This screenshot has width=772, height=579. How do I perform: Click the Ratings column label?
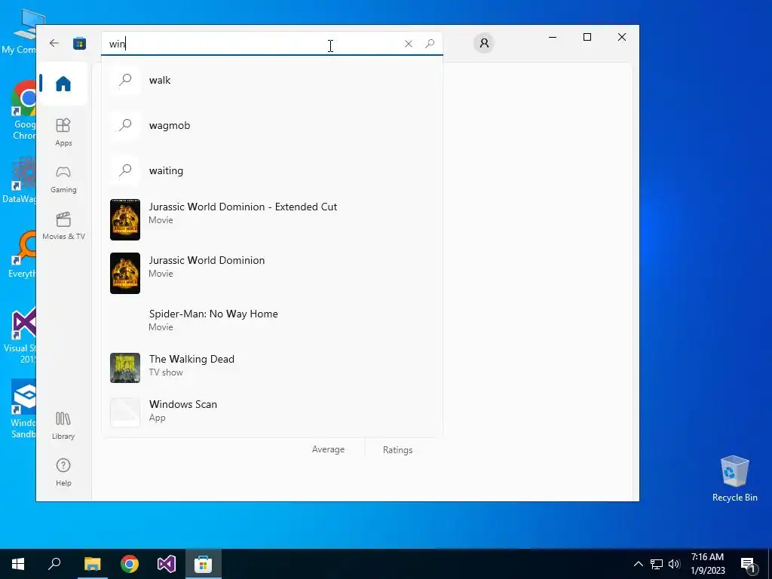pyautogui.click(x=397, y=449)
